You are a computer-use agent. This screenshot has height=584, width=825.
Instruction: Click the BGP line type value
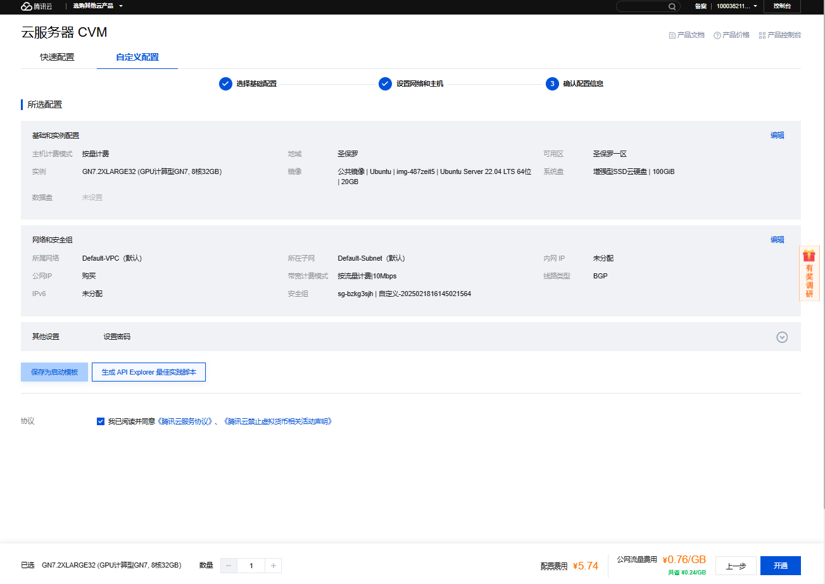point(600,276)
